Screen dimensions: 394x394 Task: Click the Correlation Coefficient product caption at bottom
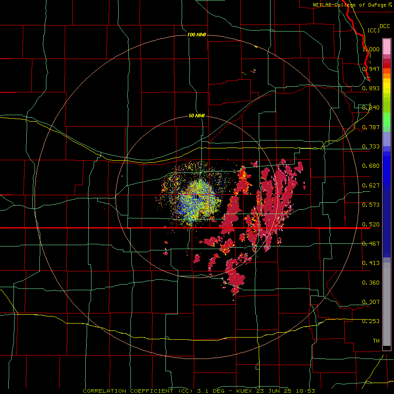coord(199,391)
